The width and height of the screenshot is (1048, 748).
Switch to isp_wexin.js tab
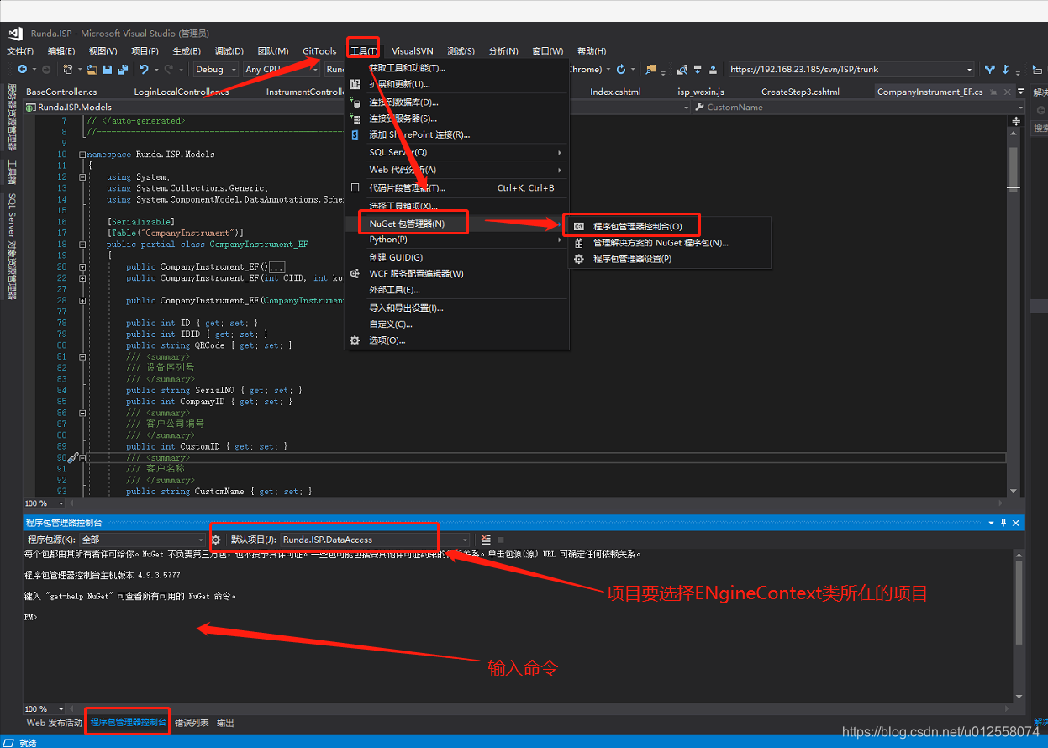point(700,92)
